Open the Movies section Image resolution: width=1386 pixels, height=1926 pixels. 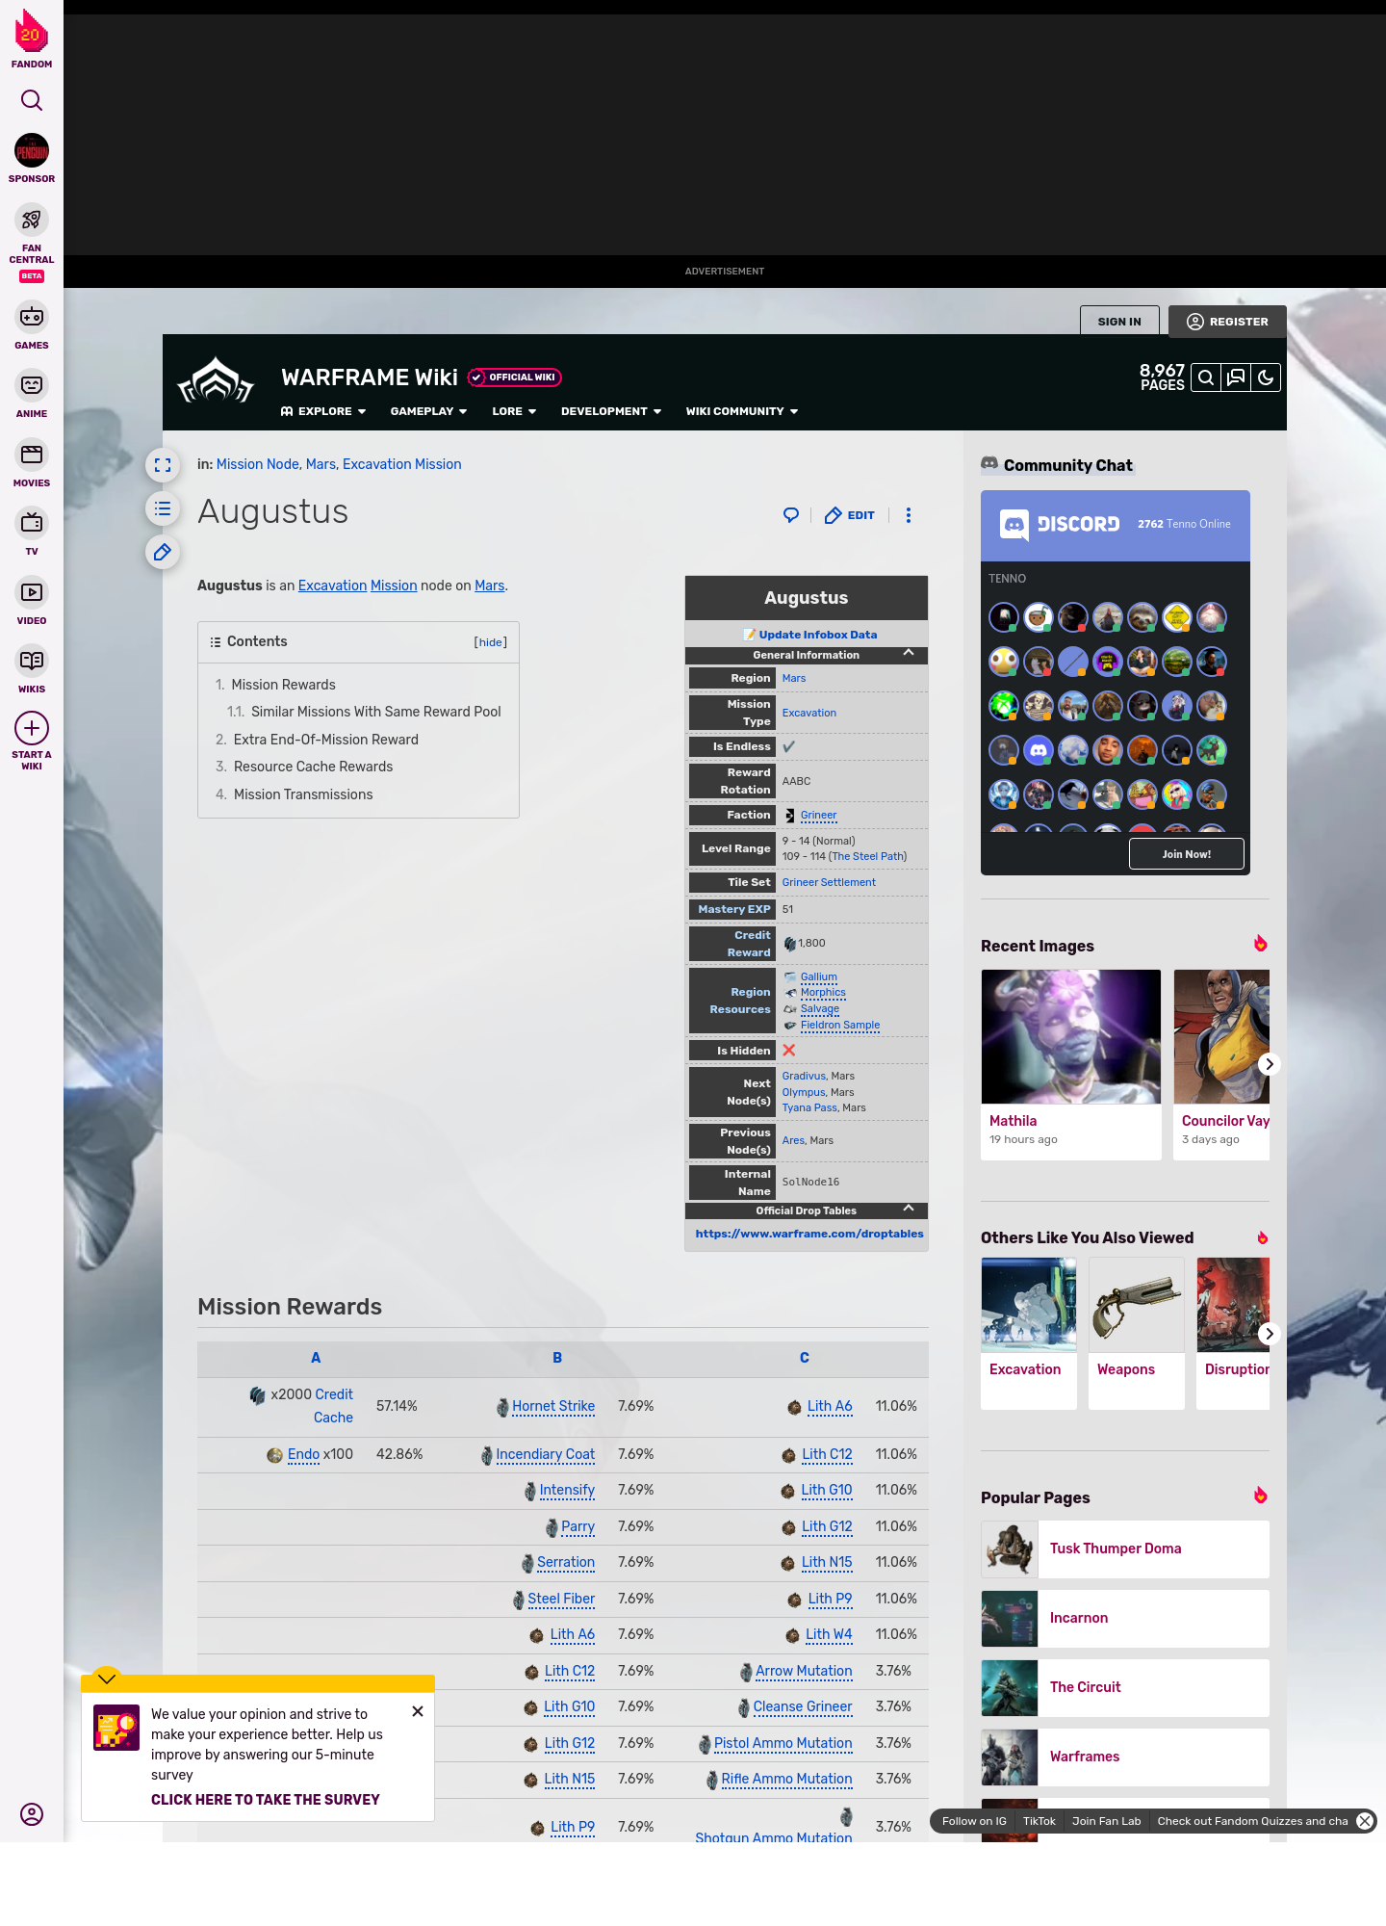point(32,463)
